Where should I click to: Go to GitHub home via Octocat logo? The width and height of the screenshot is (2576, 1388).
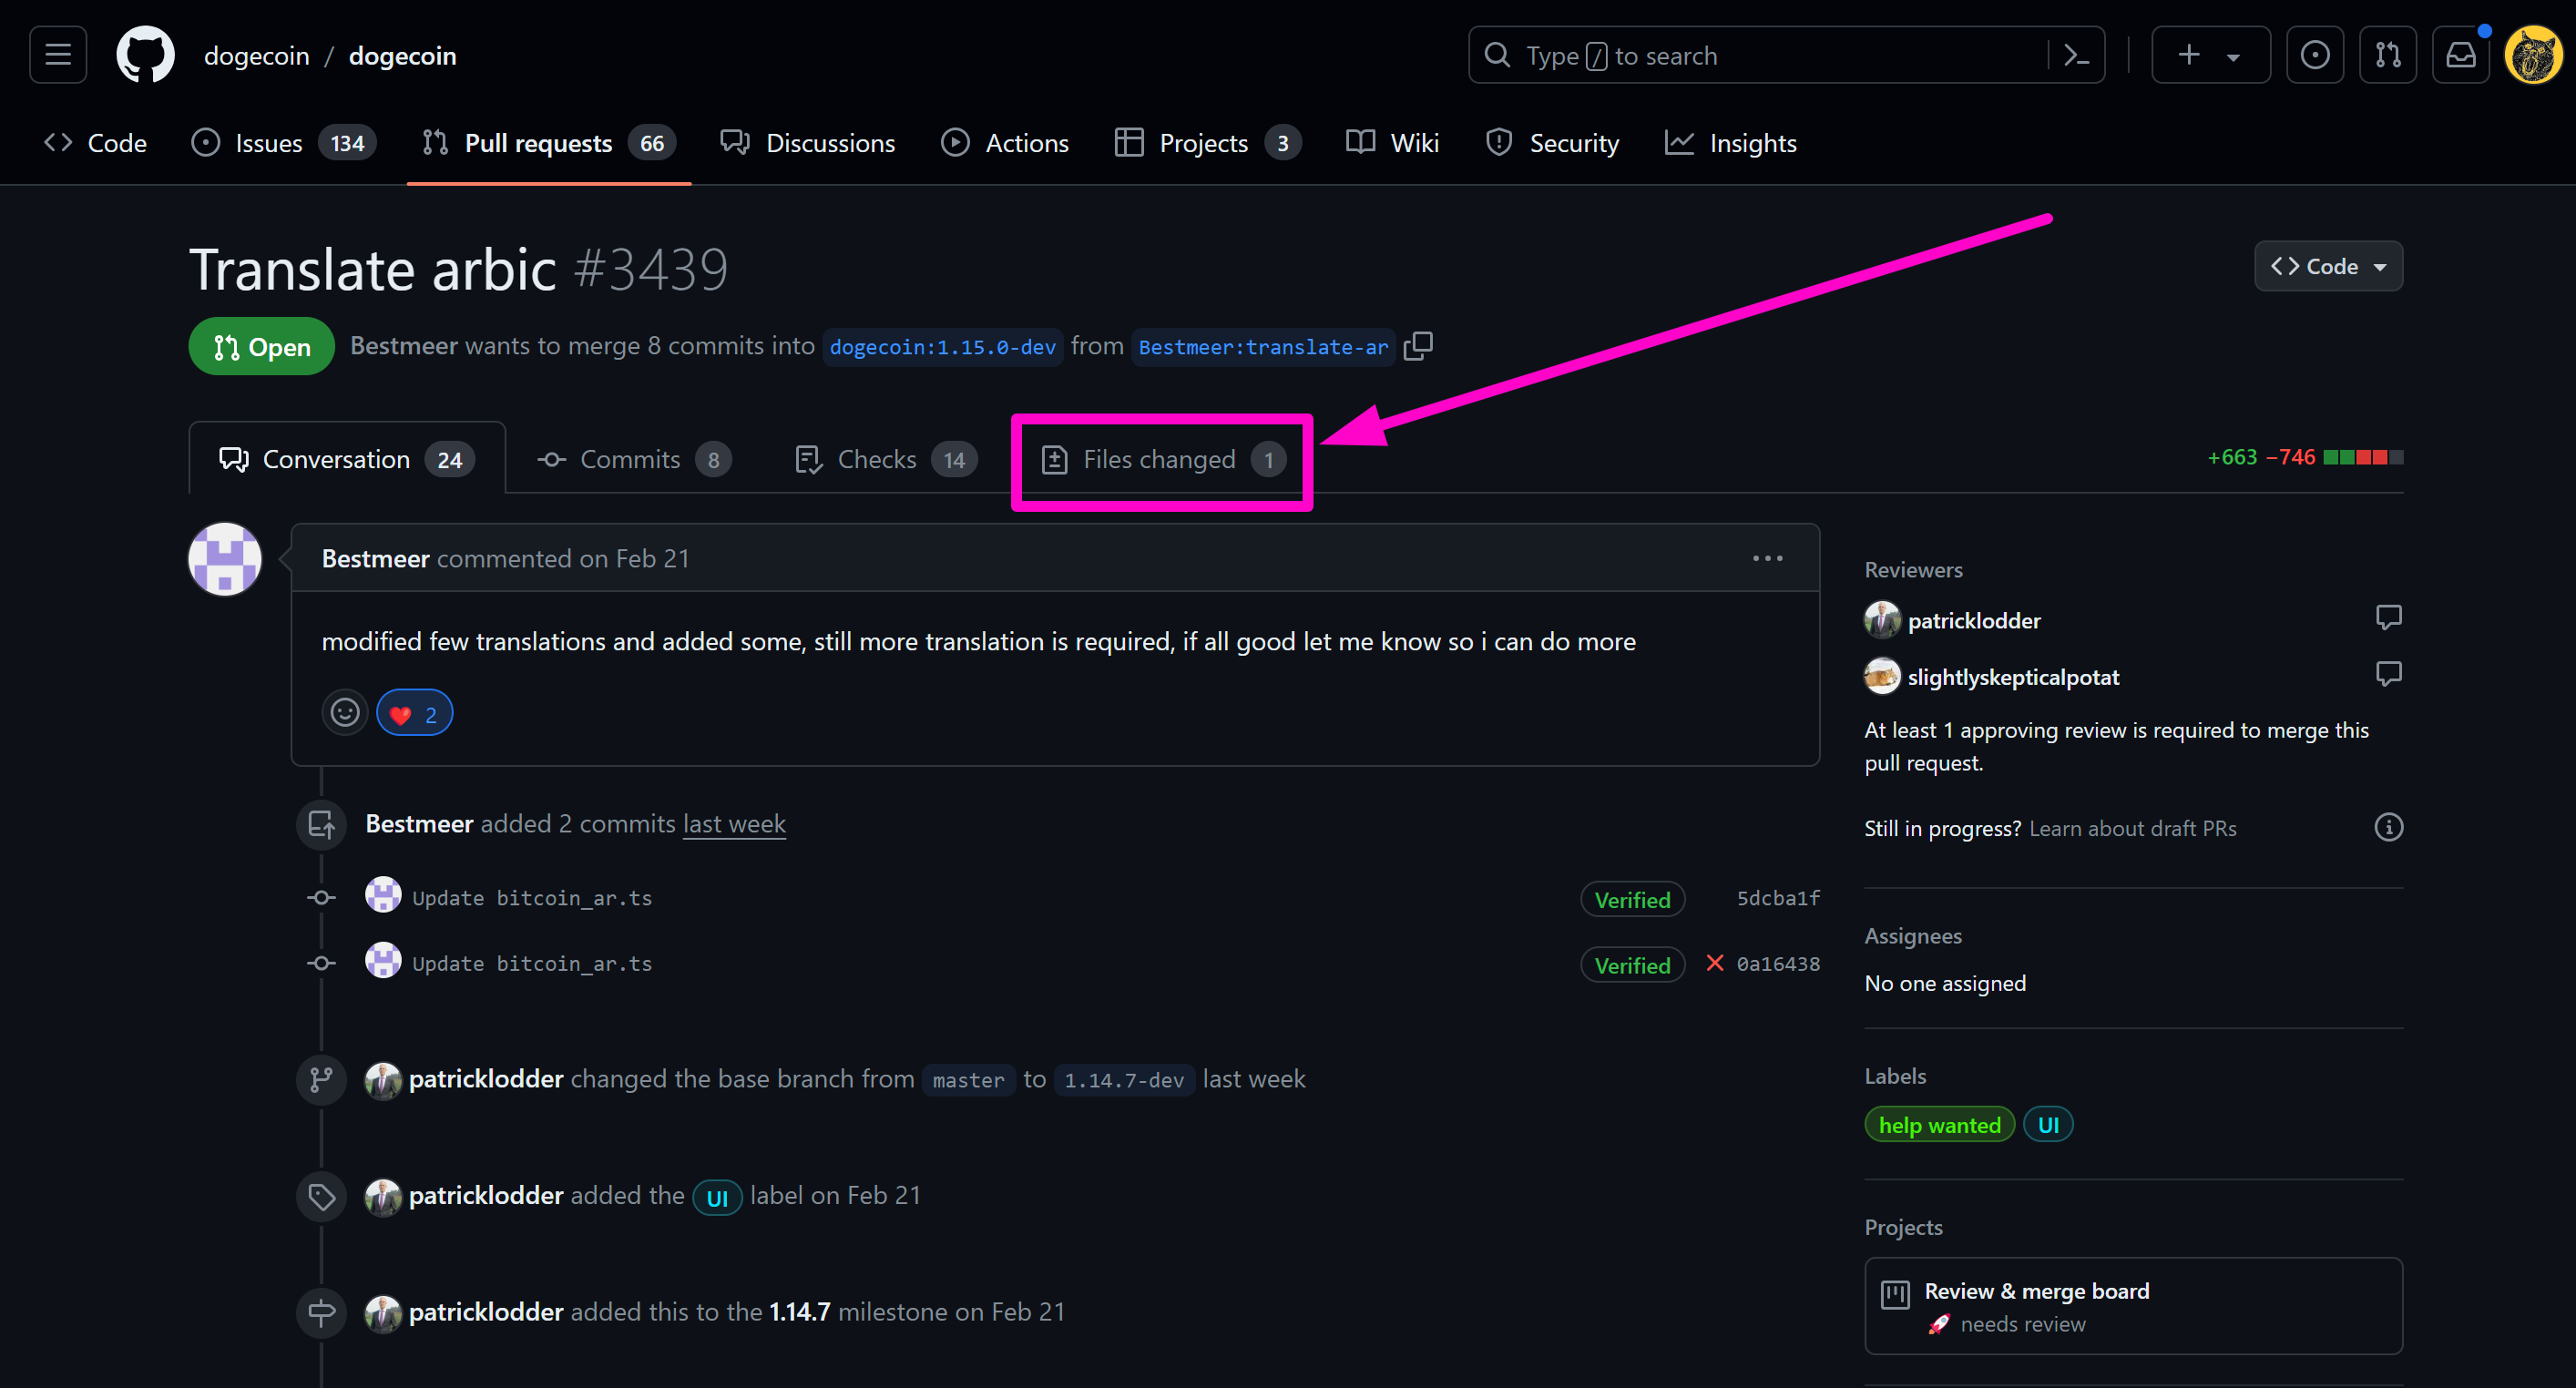(145, 55)
